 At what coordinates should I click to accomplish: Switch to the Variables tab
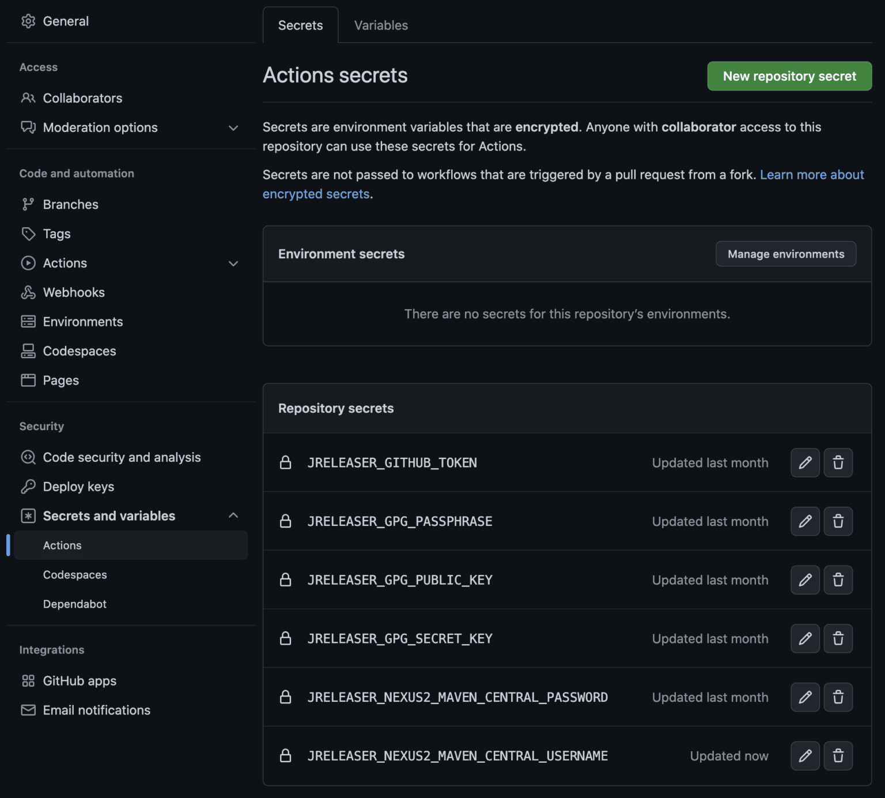point(380,25)
